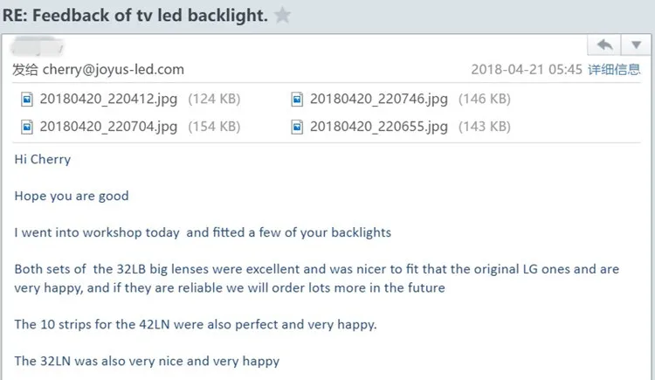This screenshot has height=380, width=655.
Task: Click the 发给 recipient label
Action: pos(25,70)
